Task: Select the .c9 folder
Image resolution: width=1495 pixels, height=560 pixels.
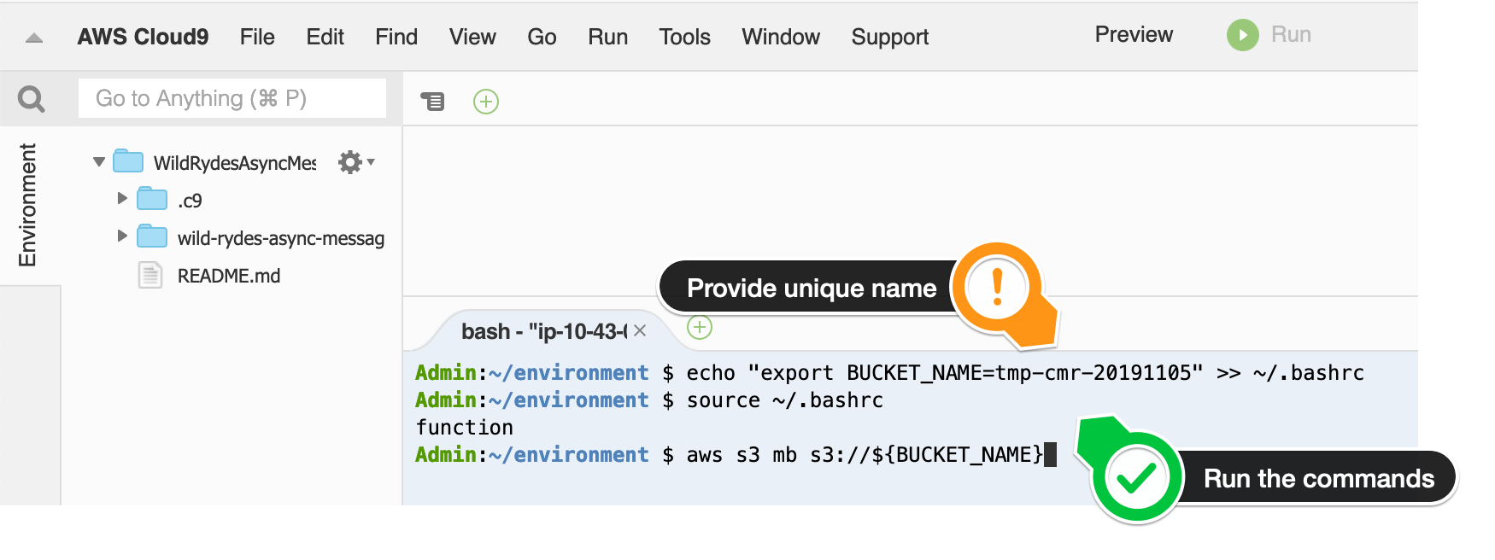Action: pos(190,201)
